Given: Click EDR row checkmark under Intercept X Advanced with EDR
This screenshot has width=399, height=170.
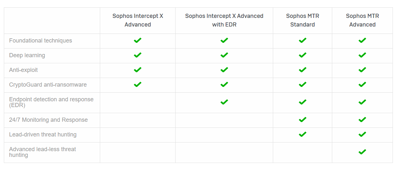Looking at the screenshot, I should [224, 102].
